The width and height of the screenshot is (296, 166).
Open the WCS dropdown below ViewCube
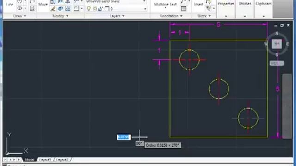click(x=277, y=64)
